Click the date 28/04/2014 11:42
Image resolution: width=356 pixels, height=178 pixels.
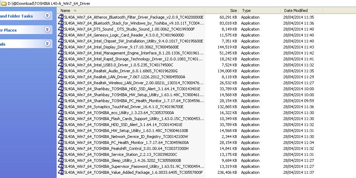299,53
